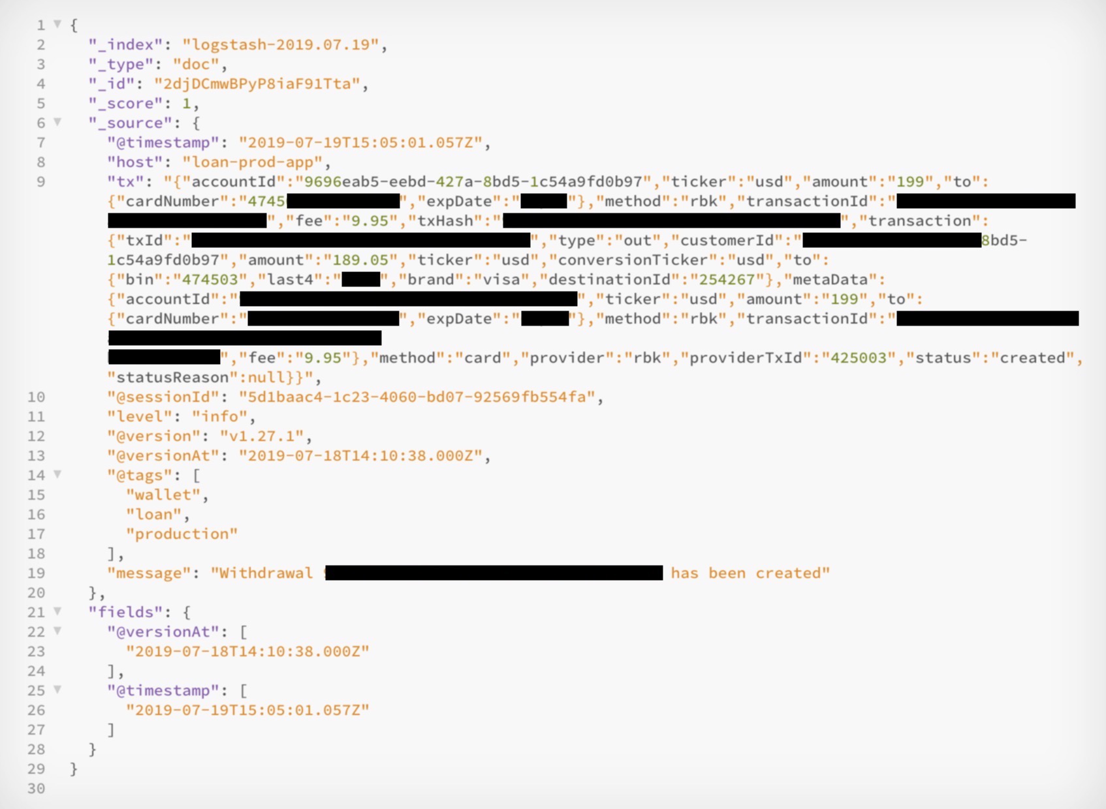
Task: Click the "production" tag entry
Action: point(182,534)
